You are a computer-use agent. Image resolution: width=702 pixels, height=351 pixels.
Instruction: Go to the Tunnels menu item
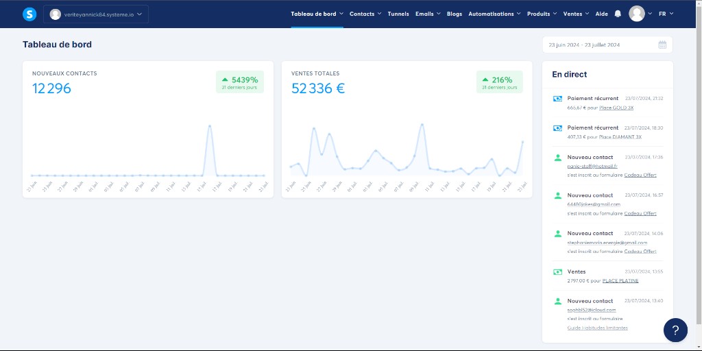(398, 14)
